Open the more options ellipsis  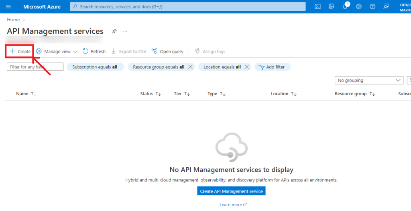tap(125, 31)
